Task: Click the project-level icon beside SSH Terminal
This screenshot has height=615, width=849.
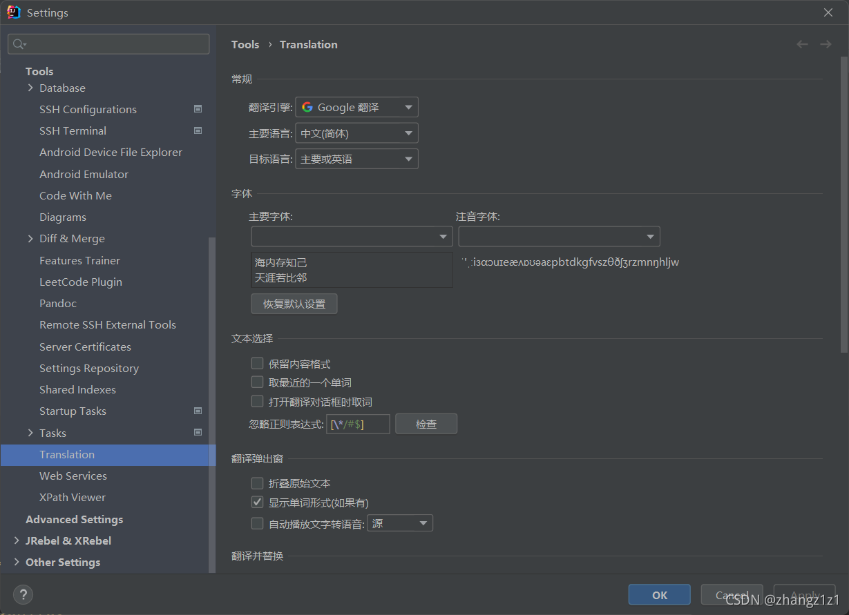Action: point(198,130)
